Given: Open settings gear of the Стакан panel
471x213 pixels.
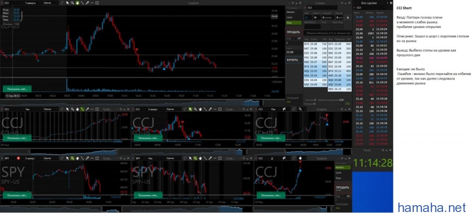Looking at the screenshot, I should (x=341, y=3).
